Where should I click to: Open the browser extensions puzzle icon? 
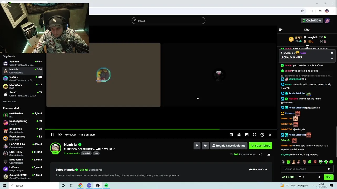click(311, 11)
